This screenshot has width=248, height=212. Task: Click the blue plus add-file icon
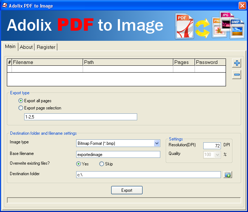[236, 63]
